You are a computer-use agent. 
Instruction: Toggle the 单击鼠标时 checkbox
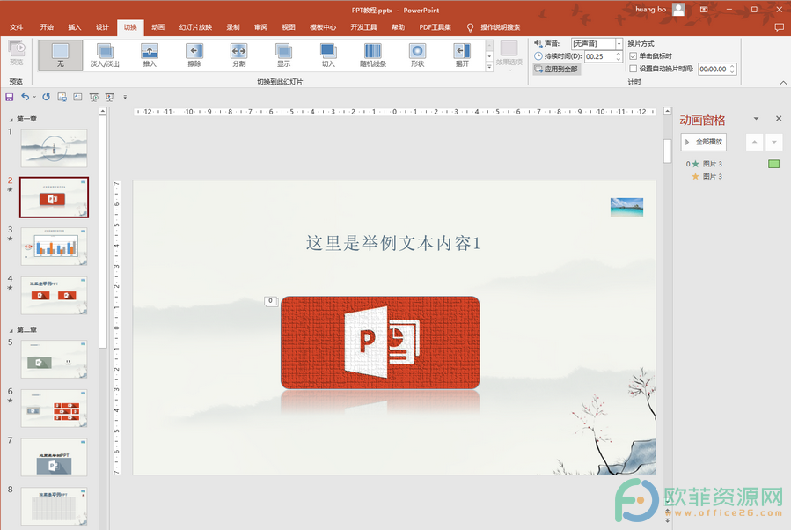634,56
